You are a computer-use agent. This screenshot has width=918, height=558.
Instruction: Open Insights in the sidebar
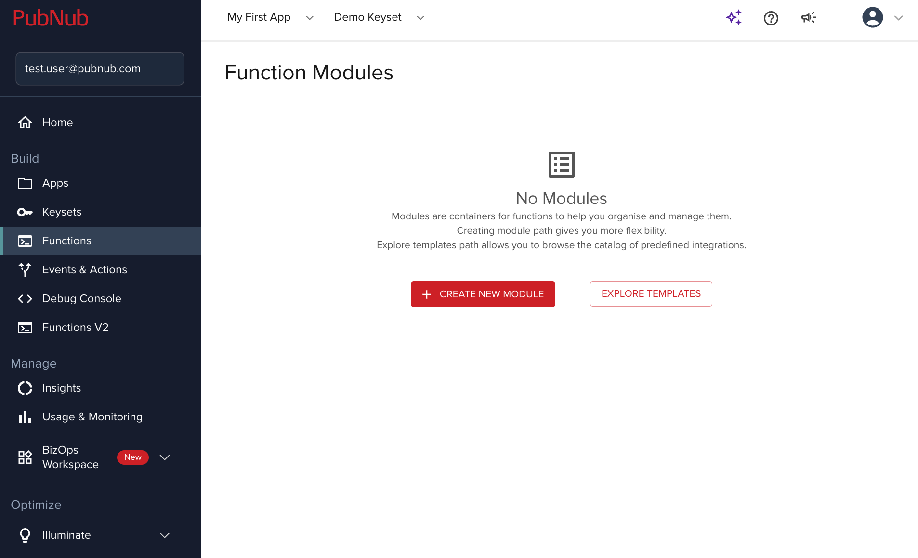(x=100, y=388)
